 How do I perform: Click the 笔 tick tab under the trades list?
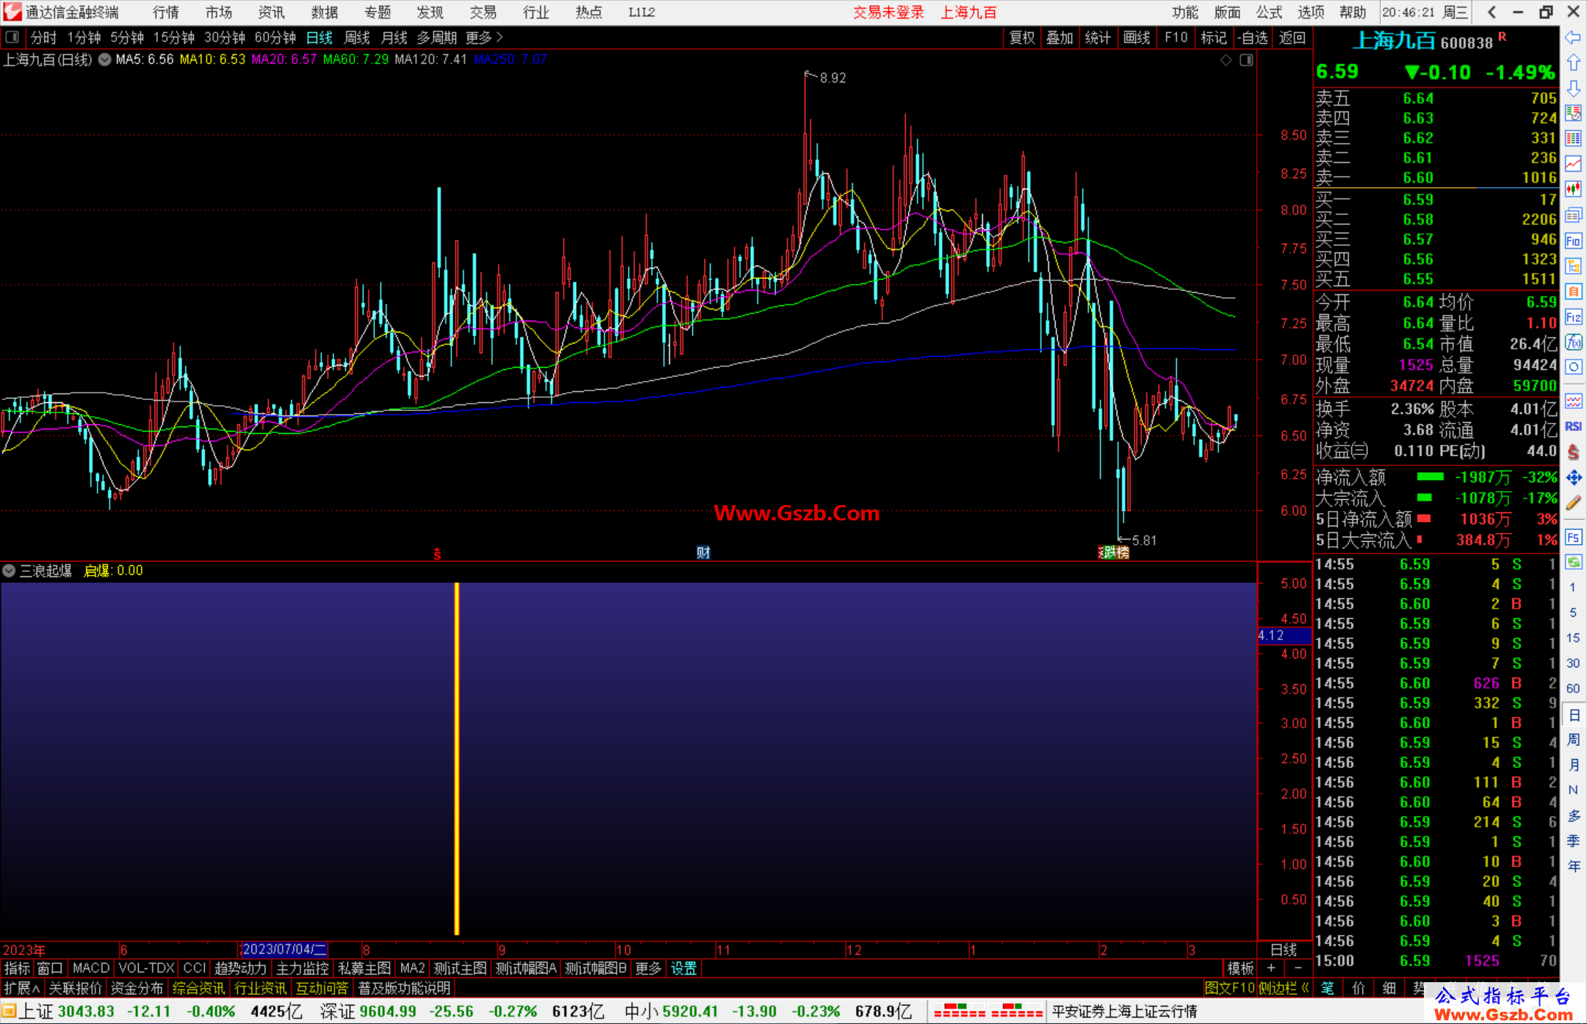1328,988
